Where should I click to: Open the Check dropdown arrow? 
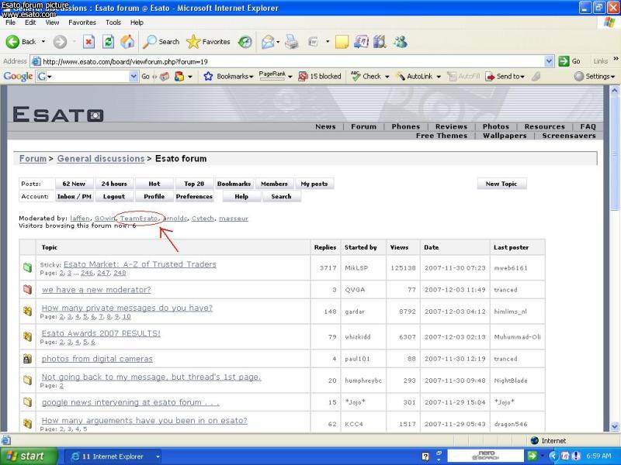point(387,77)
